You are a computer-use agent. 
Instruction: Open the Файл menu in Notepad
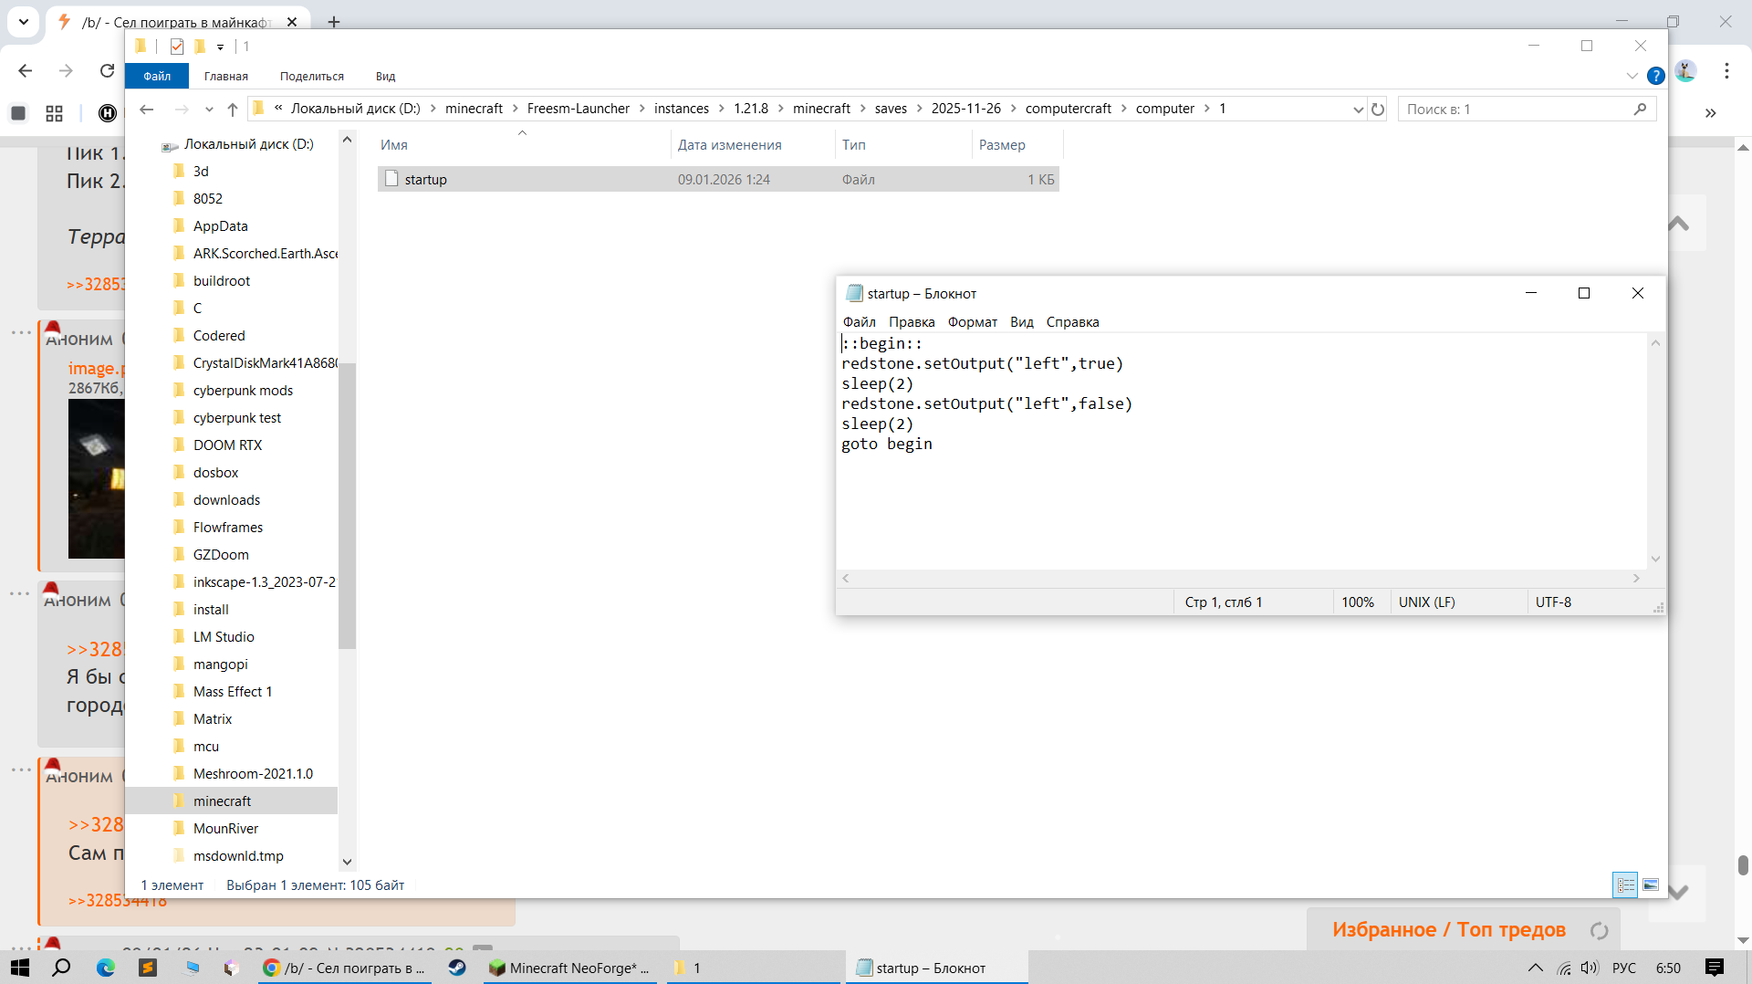(x=860, y=322)
